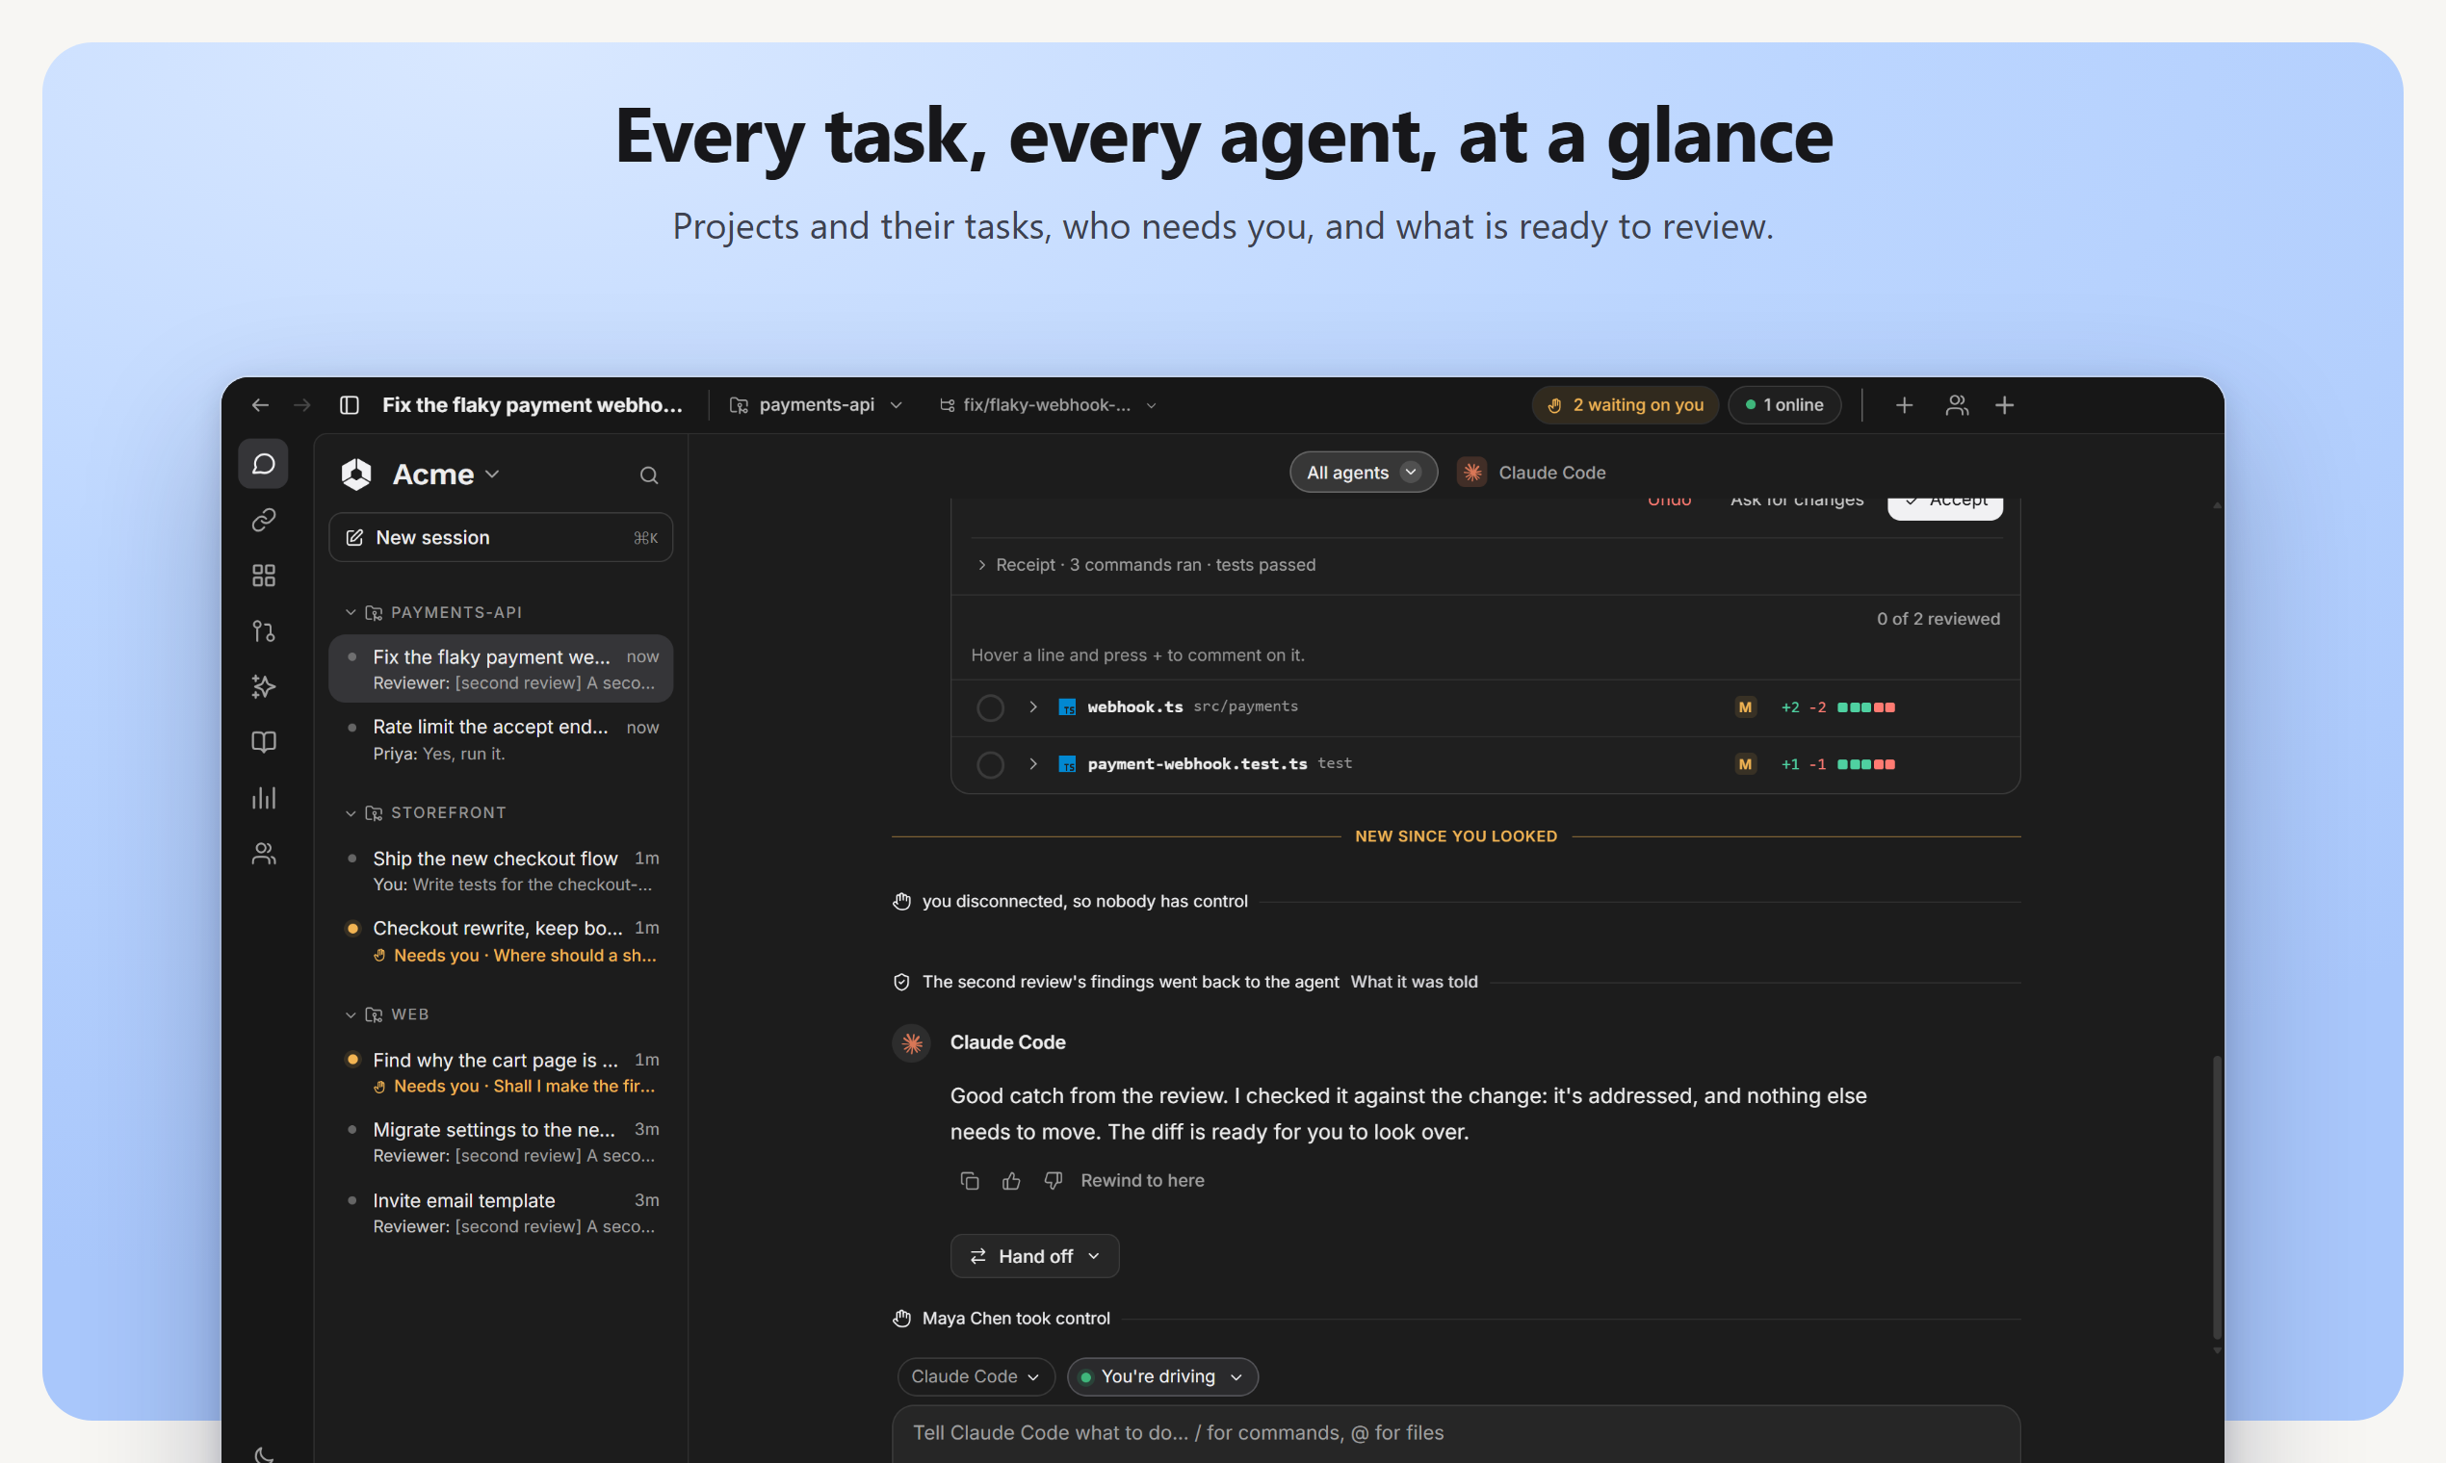Open the fix/flaky-webhook branch dropdown
This screenshot has width=2446, height=1463.
1048,405
